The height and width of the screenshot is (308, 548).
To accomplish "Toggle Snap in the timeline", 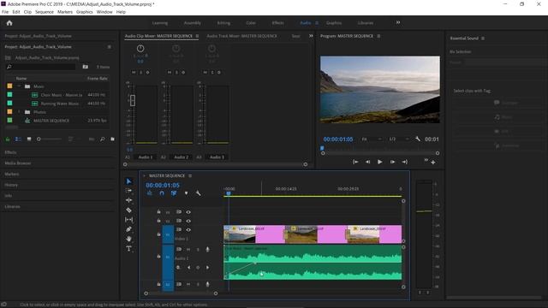I will point(162,193).
